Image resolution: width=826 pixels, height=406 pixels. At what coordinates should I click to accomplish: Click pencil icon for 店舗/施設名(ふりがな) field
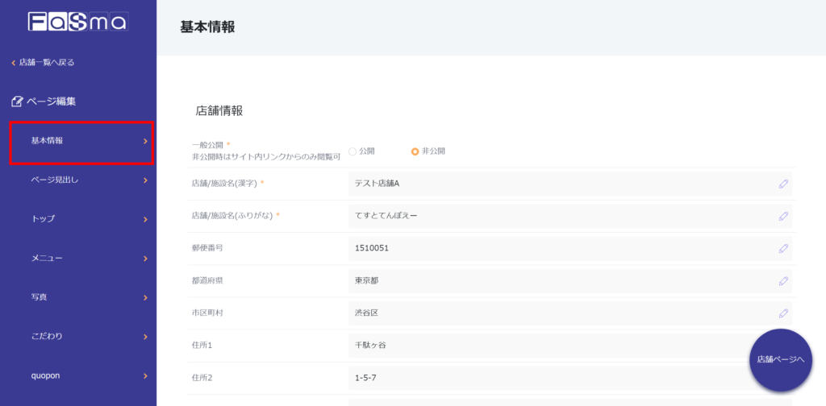782,216
